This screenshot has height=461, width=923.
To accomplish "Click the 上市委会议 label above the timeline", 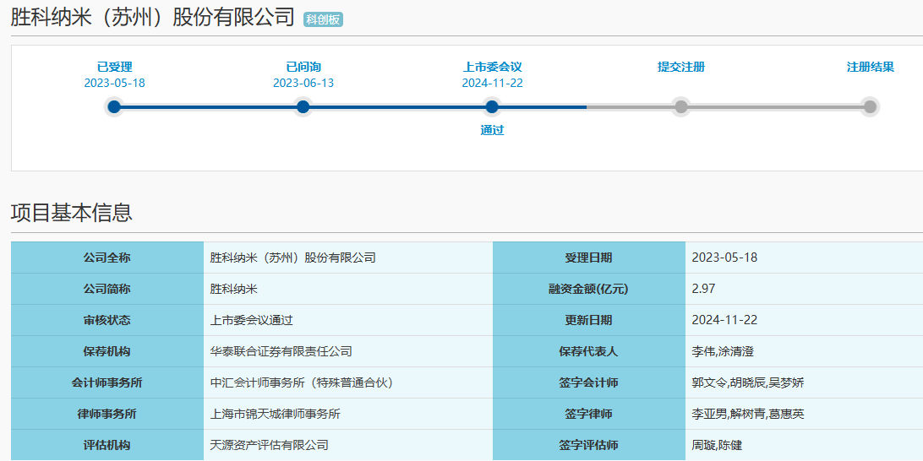I will tap(492, 67).
